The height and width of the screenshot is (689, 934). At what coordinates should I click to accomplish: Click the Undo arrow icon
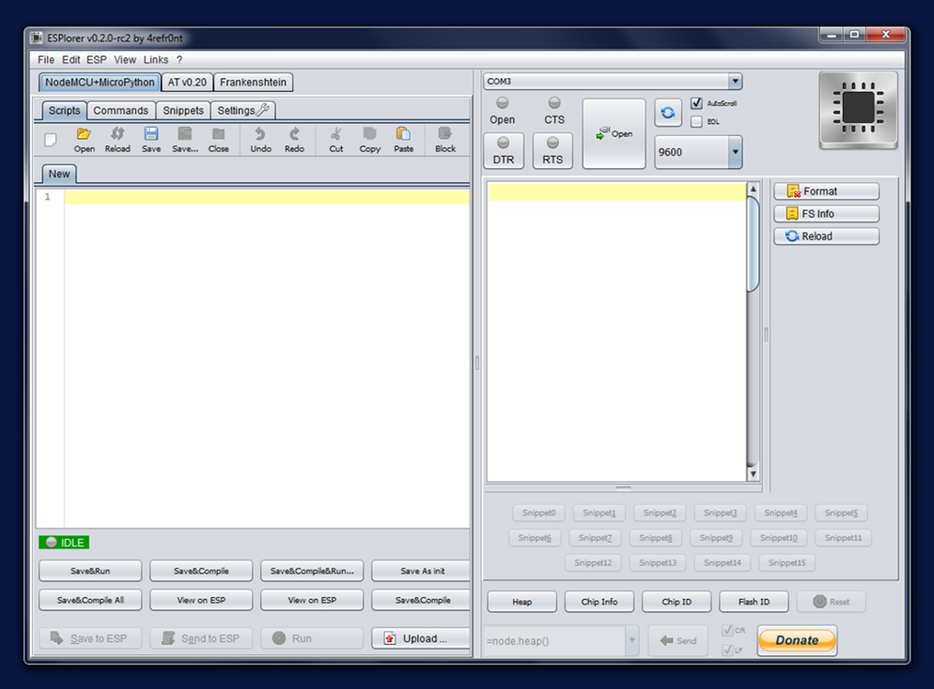(260, 134)
